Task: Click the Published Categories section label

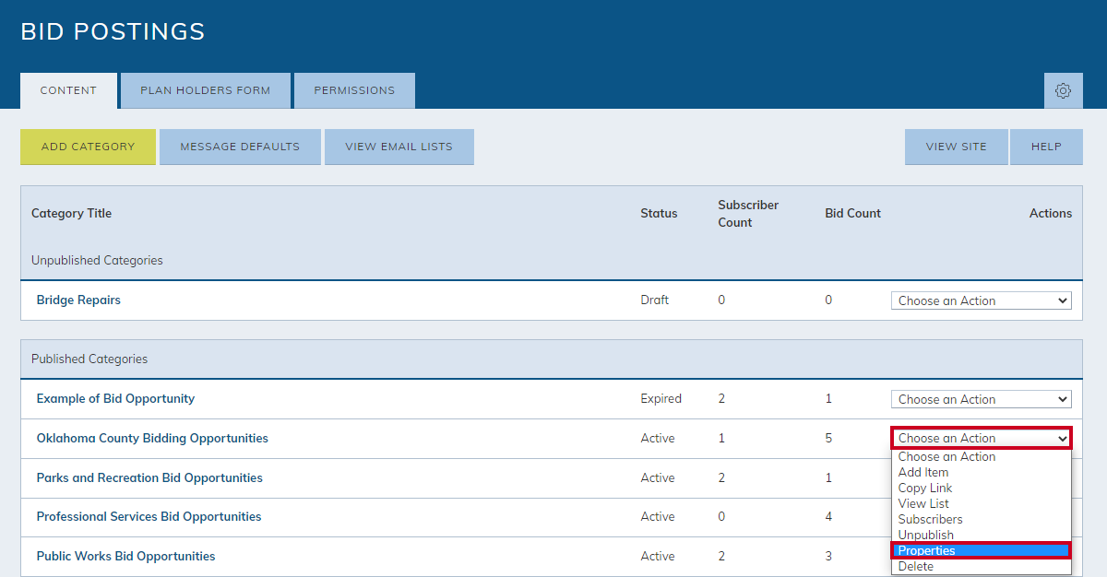Action: pyautogui.click(x=89, y=359)
